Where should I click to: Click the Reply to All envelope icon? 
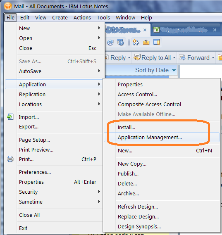click(137, 57)
